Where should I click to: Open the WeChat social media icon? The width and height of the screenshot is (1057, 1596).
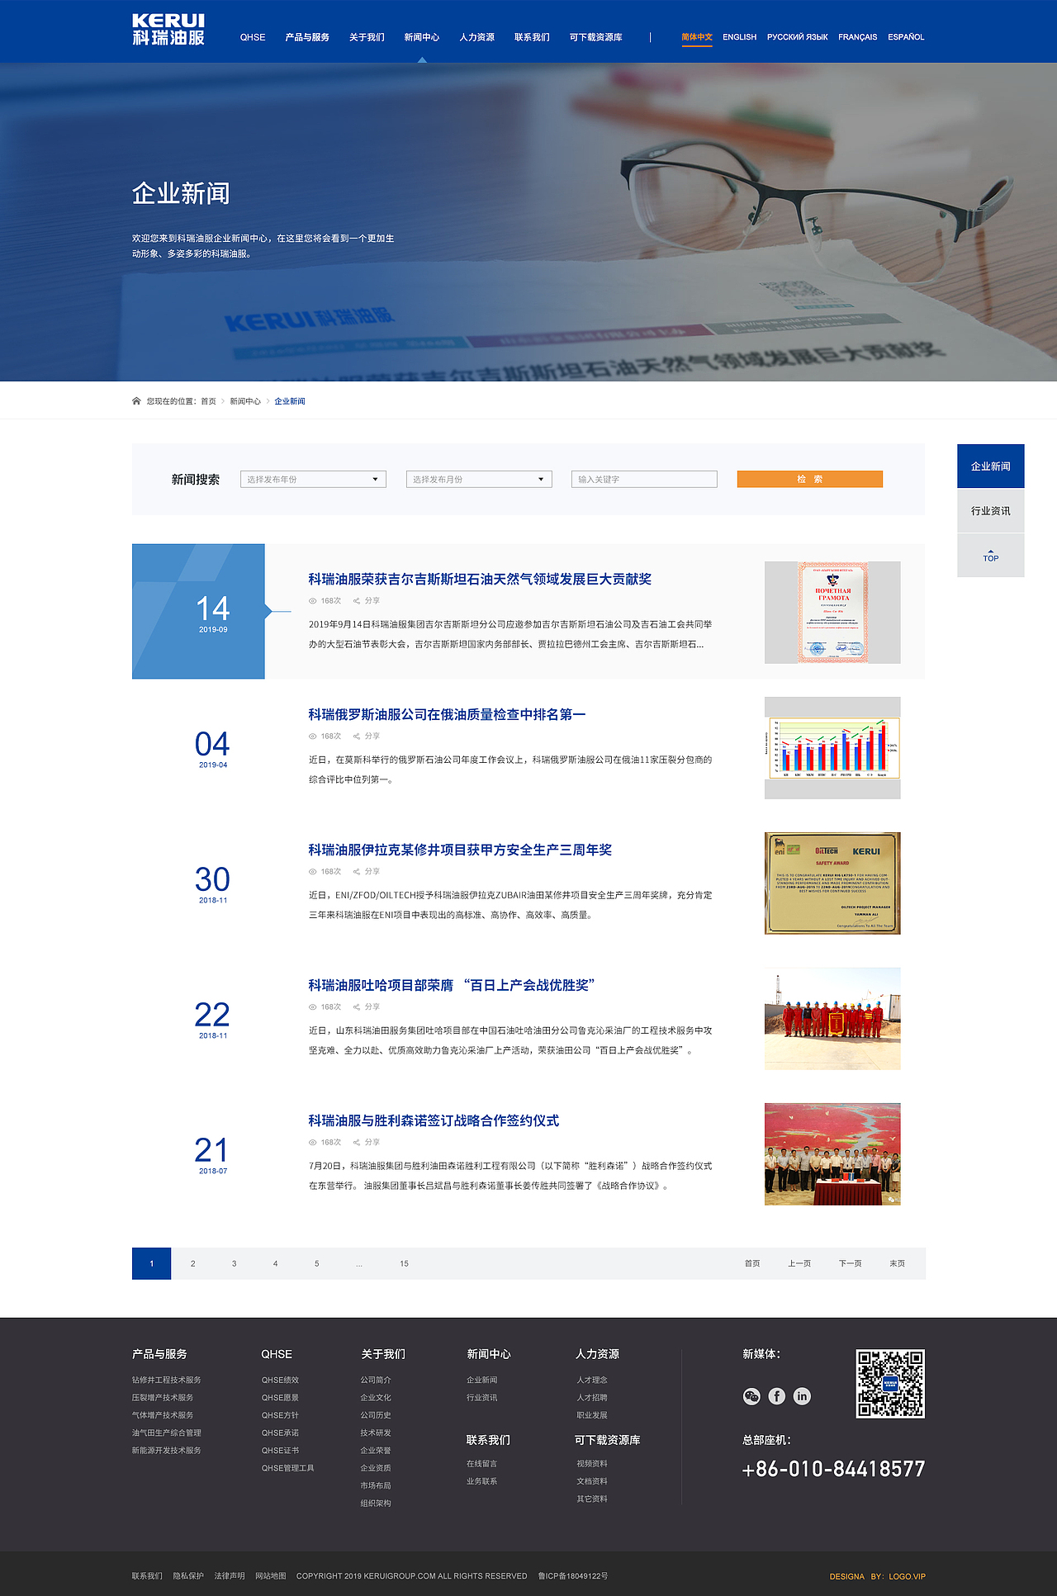751,1396
